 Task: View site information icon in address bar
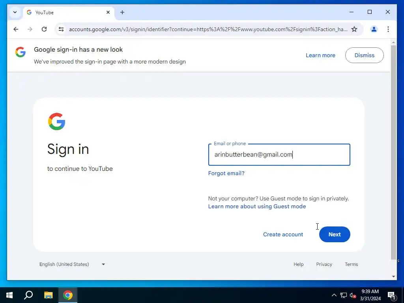coord(61,29)
